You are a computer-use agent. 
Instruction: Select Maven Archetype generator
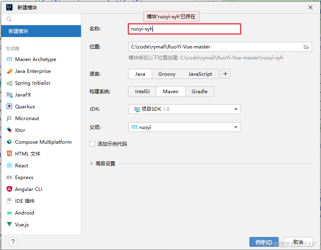coord(41,59)
